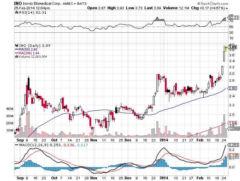Click the RSI 70 overbought level label
240x181 pixels.
pyautogui.click(x=231, y=21)
